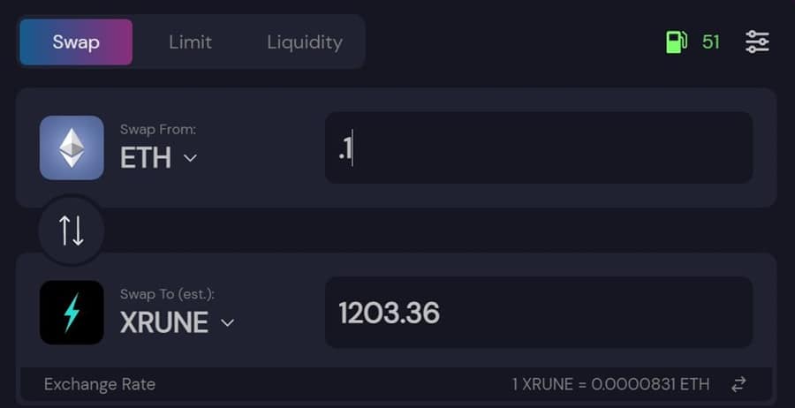
Task: Focus the Swap From amount field
Action: click(x=539, y=147)
